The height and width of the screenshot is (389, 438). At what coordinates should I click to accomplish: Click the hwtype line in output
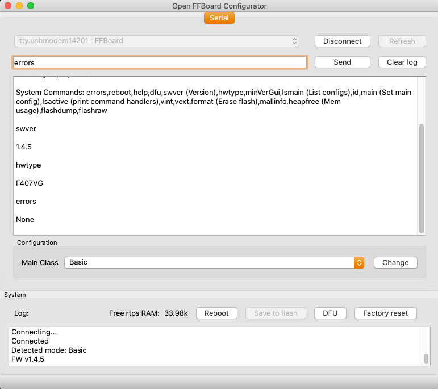tap(28, 165)
